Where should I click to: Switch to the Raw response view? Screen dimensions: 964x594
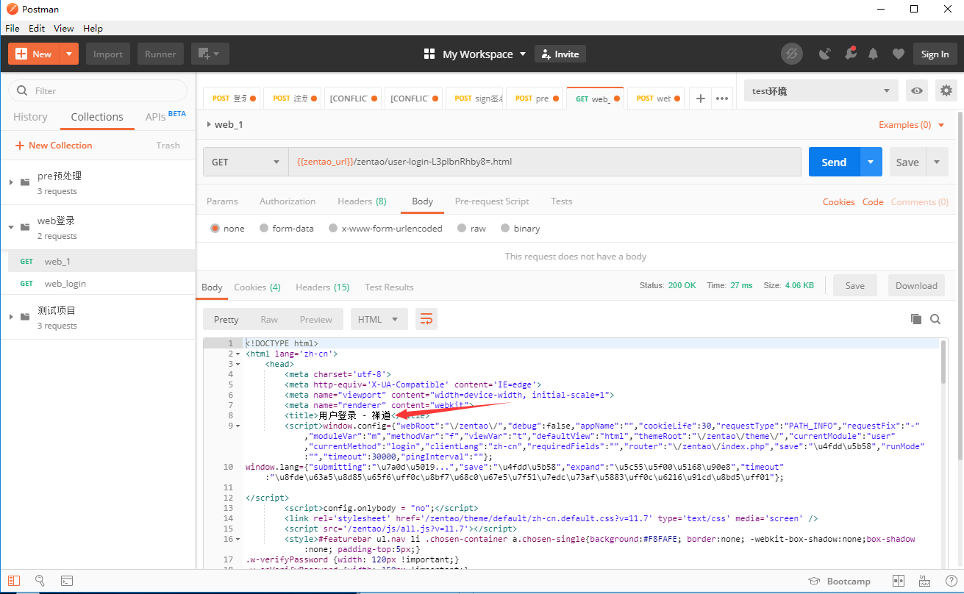pos(269,319)
